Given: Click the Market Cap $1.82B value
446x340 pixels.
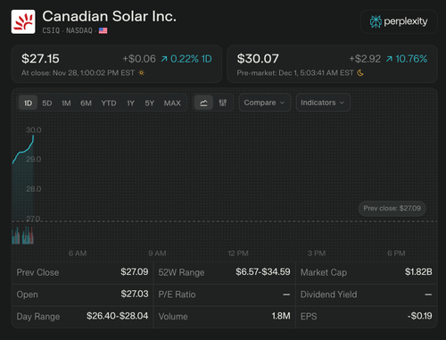Looking at the screenshot, I should click(x=418, y=271).
